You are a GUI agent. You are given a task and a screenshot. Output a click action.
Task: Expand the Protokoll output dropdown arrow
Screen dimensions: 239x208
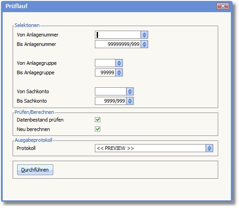click(x=210, y=148)
